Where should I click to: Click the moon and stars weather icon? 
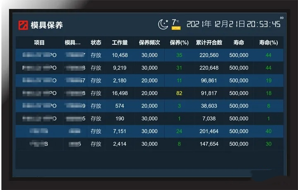pyautogui.click(x=163, y=24)
